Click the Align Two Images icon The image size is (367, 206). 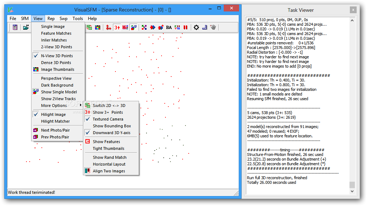coord(88,171)
